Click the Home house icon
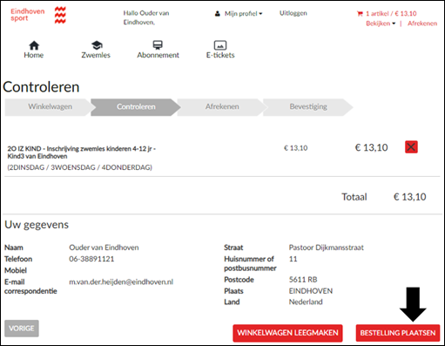The image size is (445, 346). (34, 45)
